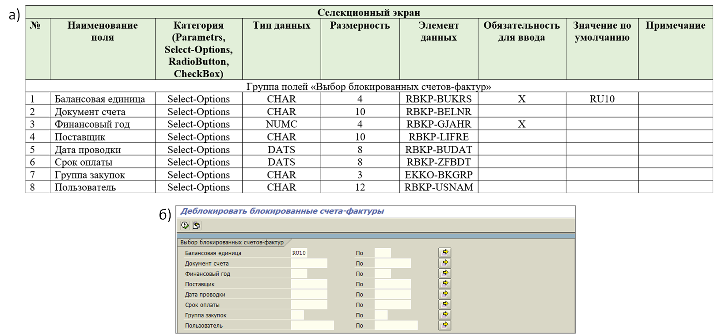Open multiple selection for Пользователь

coord(445,325)
